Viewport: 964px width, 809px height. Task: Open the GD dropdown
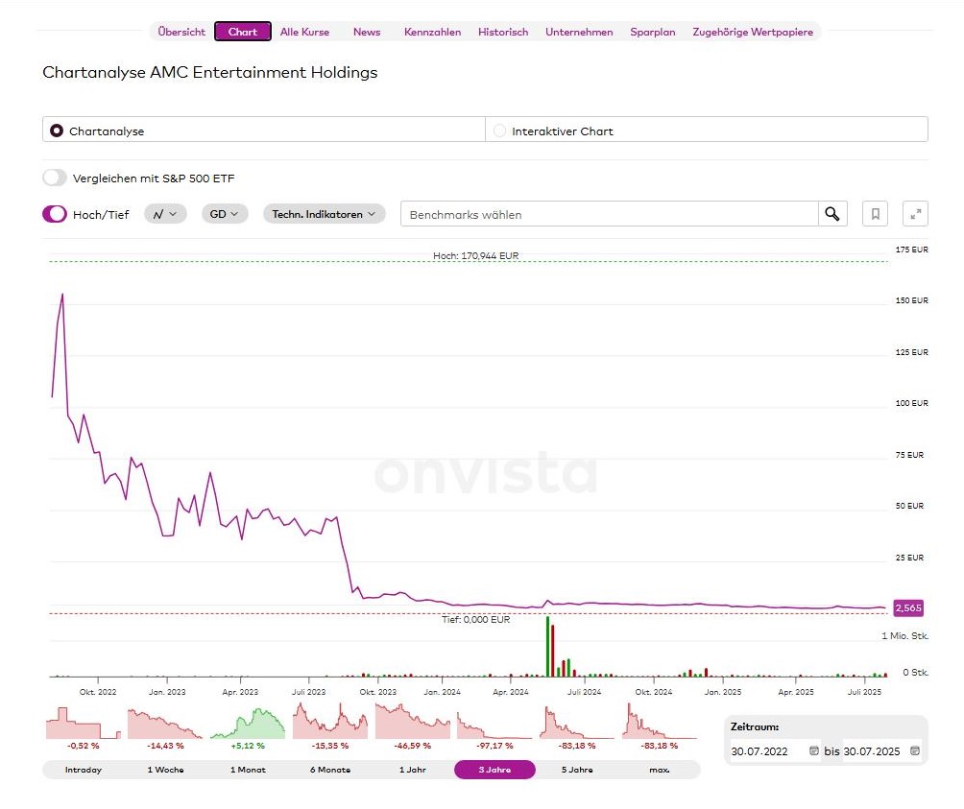point(224,213)
